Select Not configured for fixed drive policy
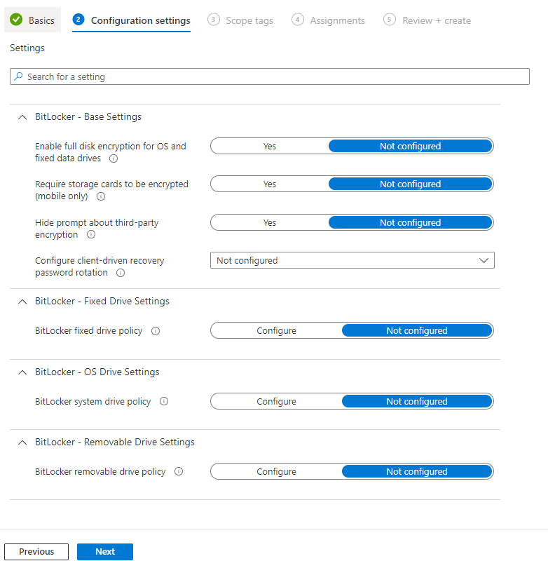Screen dimensions: 548x561 click(417, 330)
